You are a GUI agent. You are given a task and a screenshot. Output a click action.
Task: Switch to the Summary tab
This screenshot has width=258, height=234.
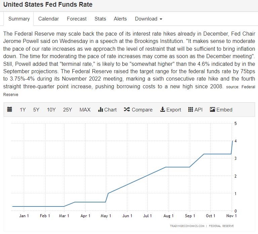click(x=19, y=19)
